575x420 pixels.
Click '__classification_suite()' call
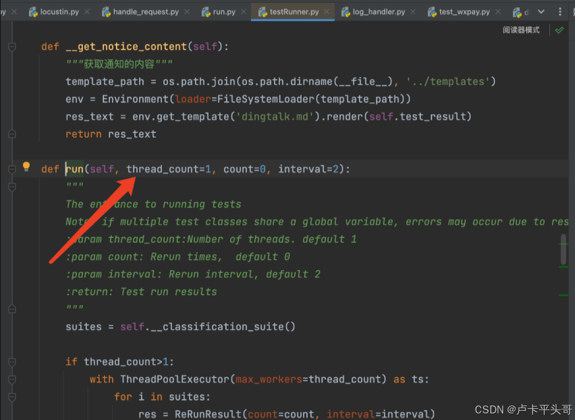[x=223, y=327]
